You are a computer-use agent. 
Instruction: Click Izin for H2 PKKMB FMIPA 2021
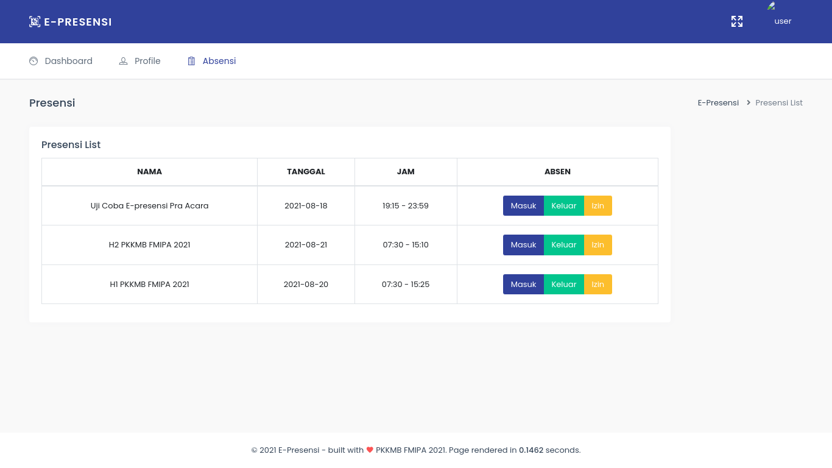point(598,245)
